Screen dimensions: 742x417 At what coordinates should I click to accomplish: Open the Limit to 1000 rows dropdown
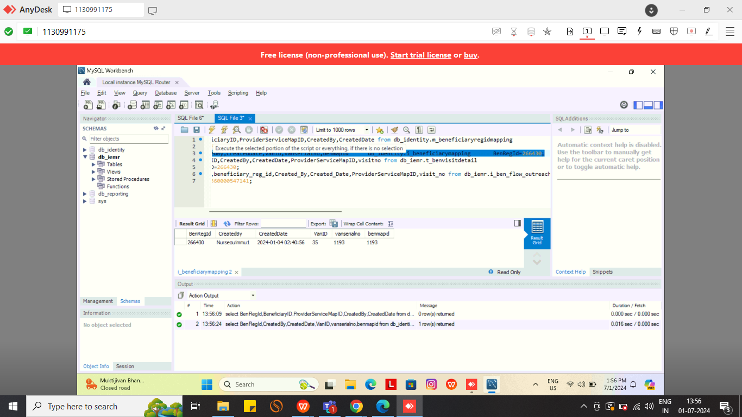[x=342, y=130]
